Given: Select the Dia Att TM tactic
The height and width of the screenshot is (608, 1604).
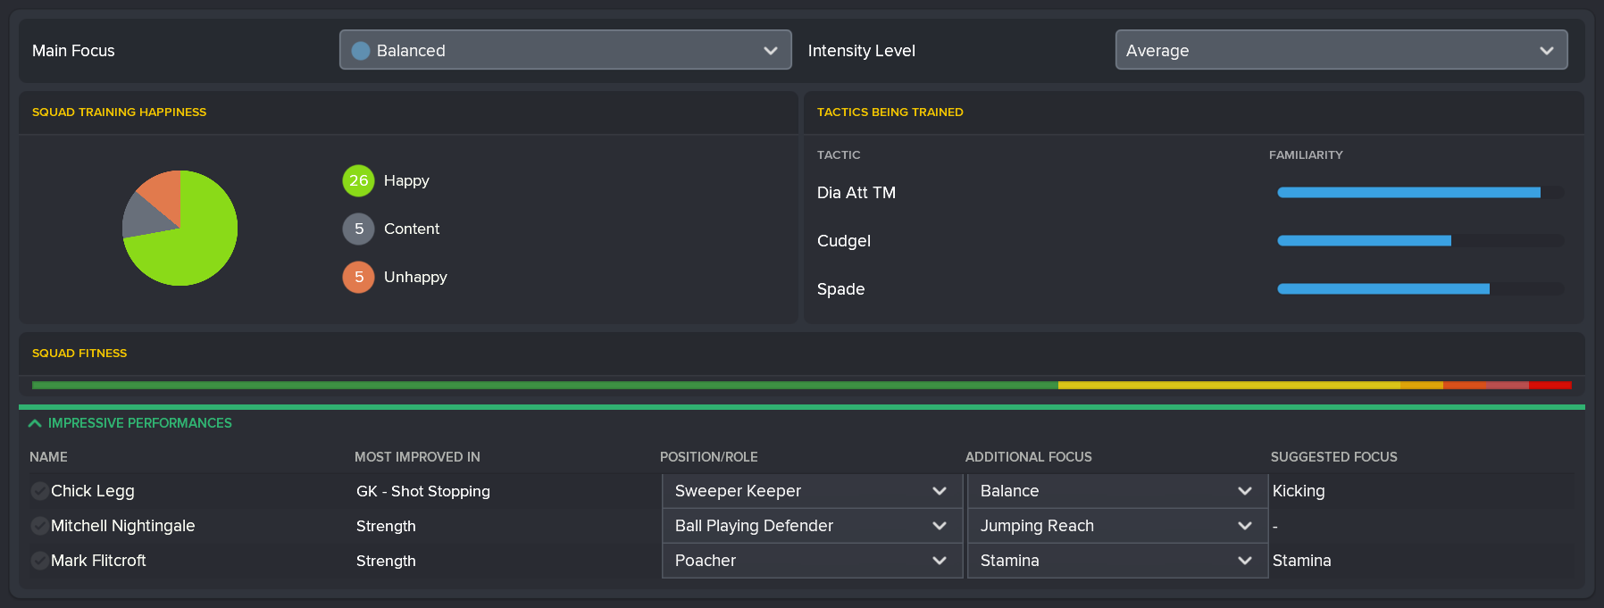Looking at the screenshot, I should (856, 193).
